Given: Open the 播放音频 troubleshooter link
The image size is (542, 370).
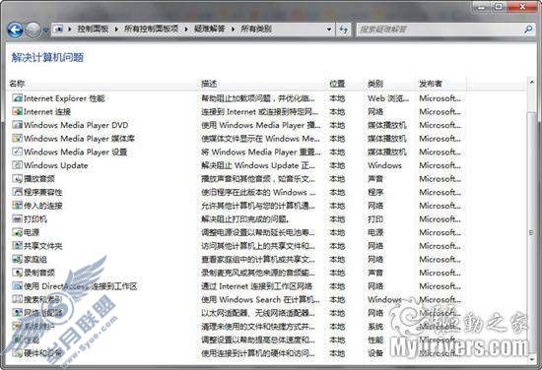Looking at the screenshot, I should pos(39,179).
